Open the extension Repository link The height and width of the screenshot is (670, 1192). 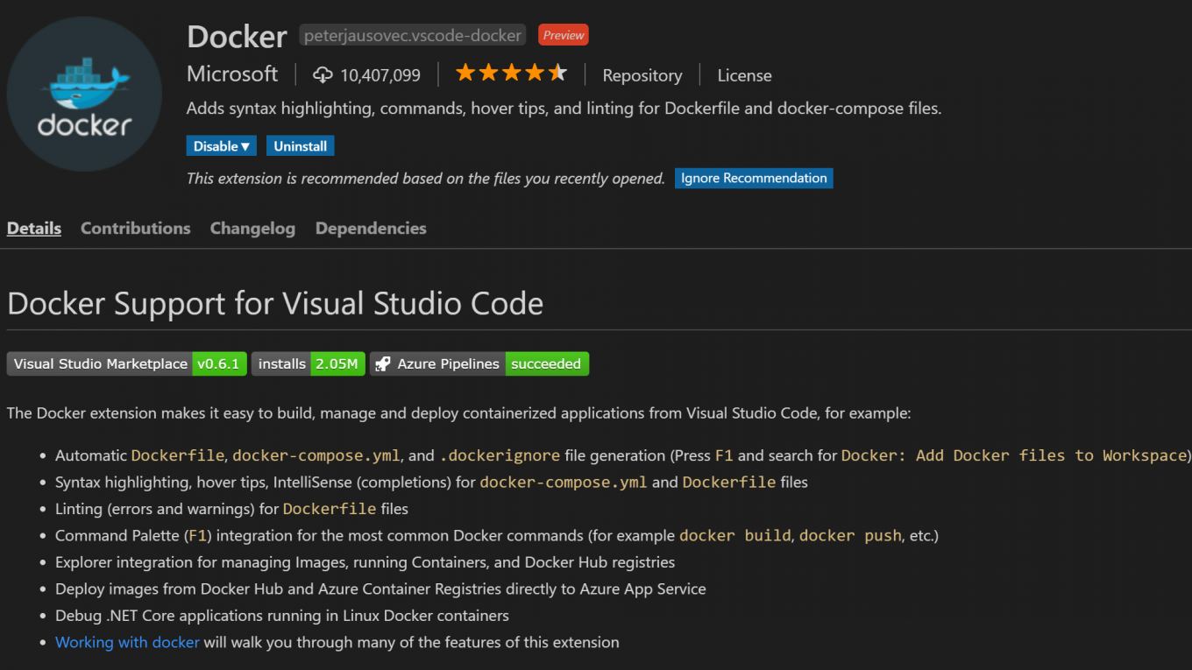[x=642, y=75]
